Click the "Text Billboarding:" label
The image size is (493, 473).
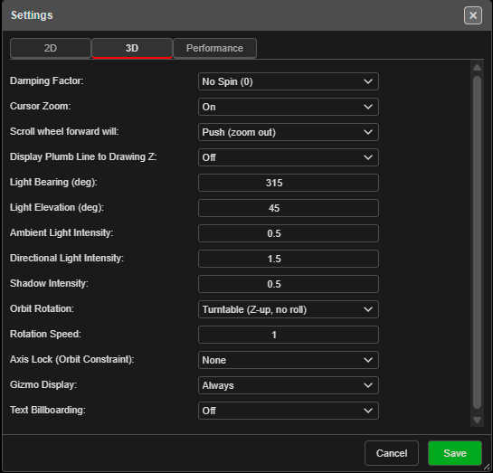tap(47, 410)
